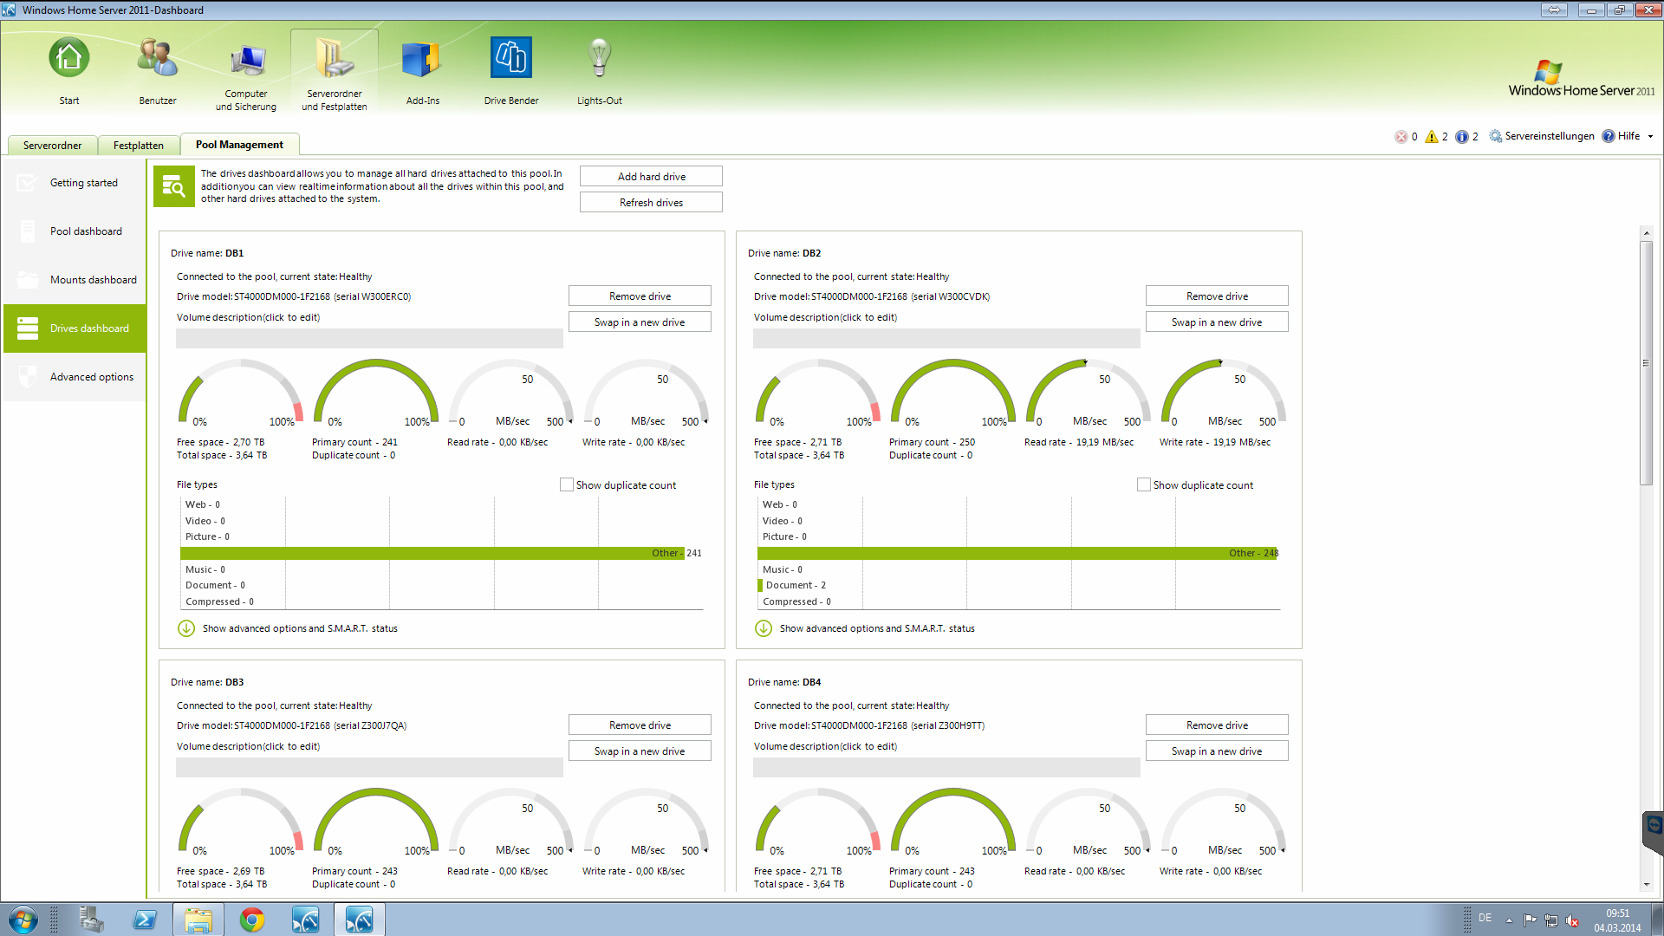
Task: Swap in a new drive for DB2
Action: click(x=1217, y=322)
